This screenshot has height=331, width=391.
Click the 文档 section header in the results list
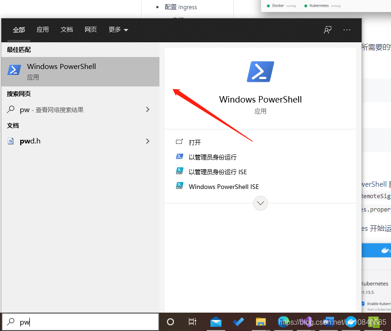click(x=13, y=126)
